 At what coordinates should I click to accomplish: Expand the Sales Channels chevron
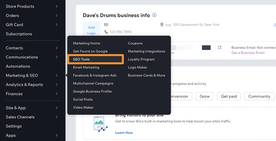coord(57,117)
